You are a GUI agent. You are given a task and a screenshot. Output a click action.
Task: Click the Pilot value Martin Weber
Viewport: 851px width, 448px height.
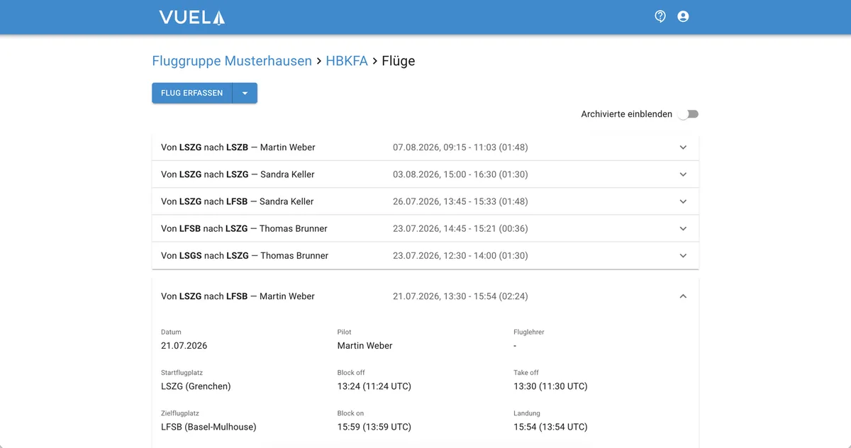click(365, 346)
